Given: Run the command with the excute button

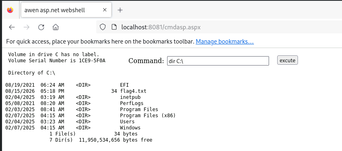Looking at the screenshot, I should pos(287,60).
